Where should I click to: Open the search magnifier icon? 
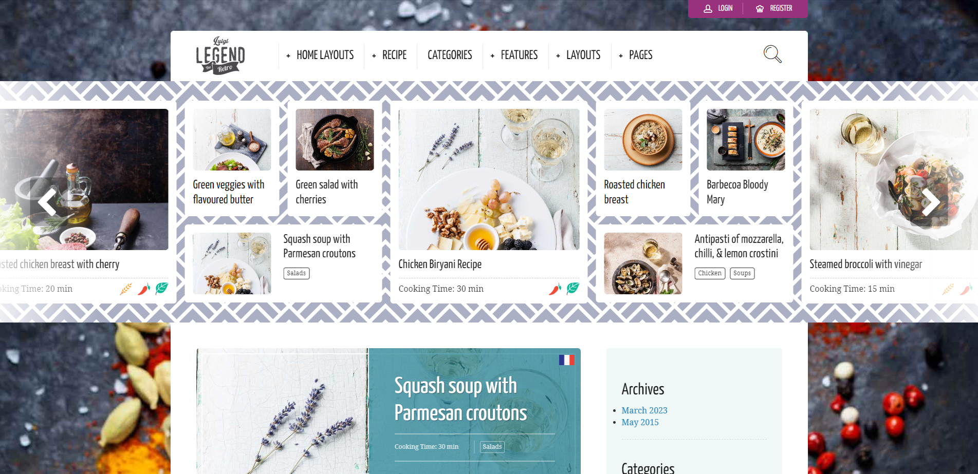(x=772, y=54)
